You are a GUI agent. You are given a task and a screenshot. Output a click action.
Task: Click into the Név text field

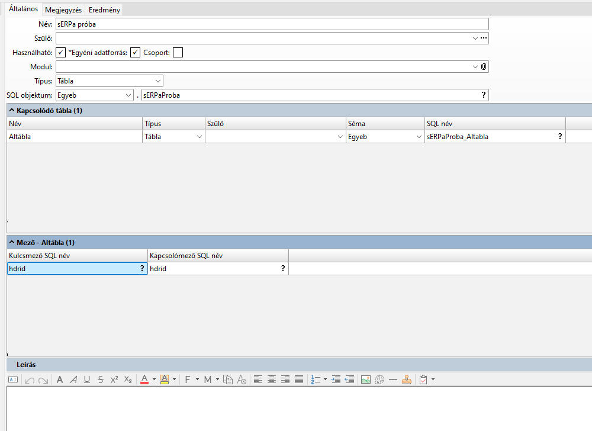point(272,24)
